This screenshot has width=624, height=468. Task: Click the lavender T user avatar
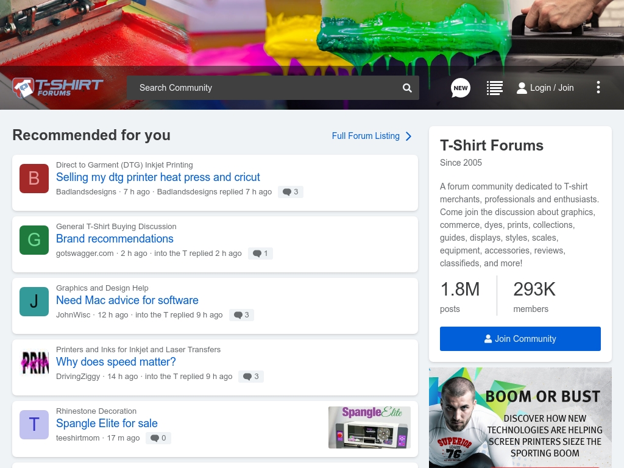[34, 425]
